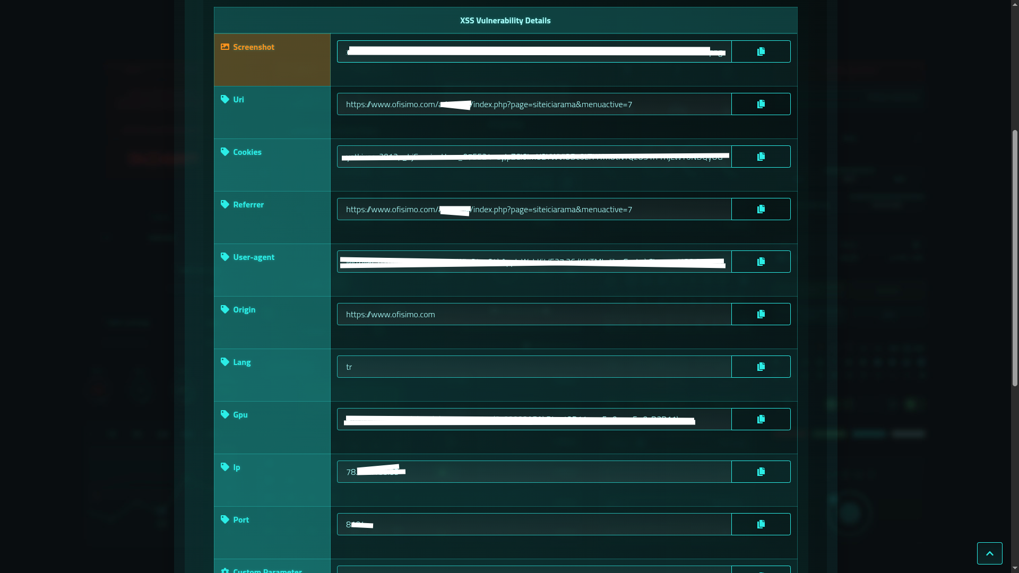Click the tag icon beside Port

click(x=225, y=519)
